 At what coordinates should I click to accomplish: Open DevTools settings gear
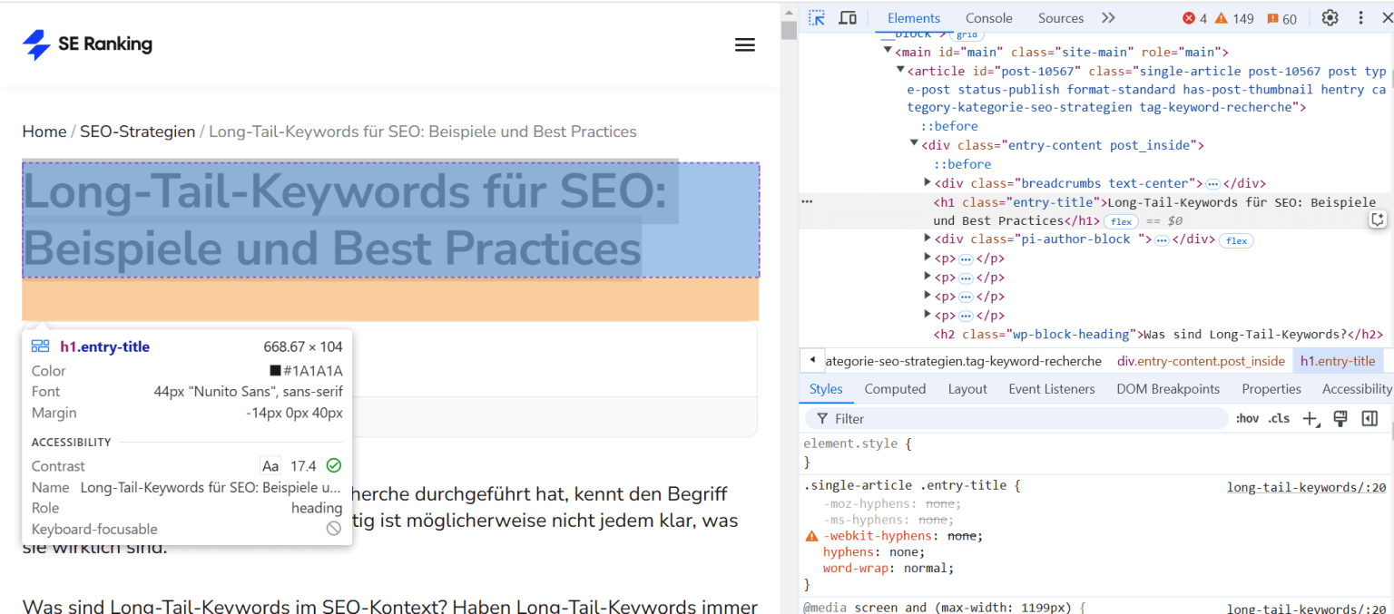[1330, 17]
